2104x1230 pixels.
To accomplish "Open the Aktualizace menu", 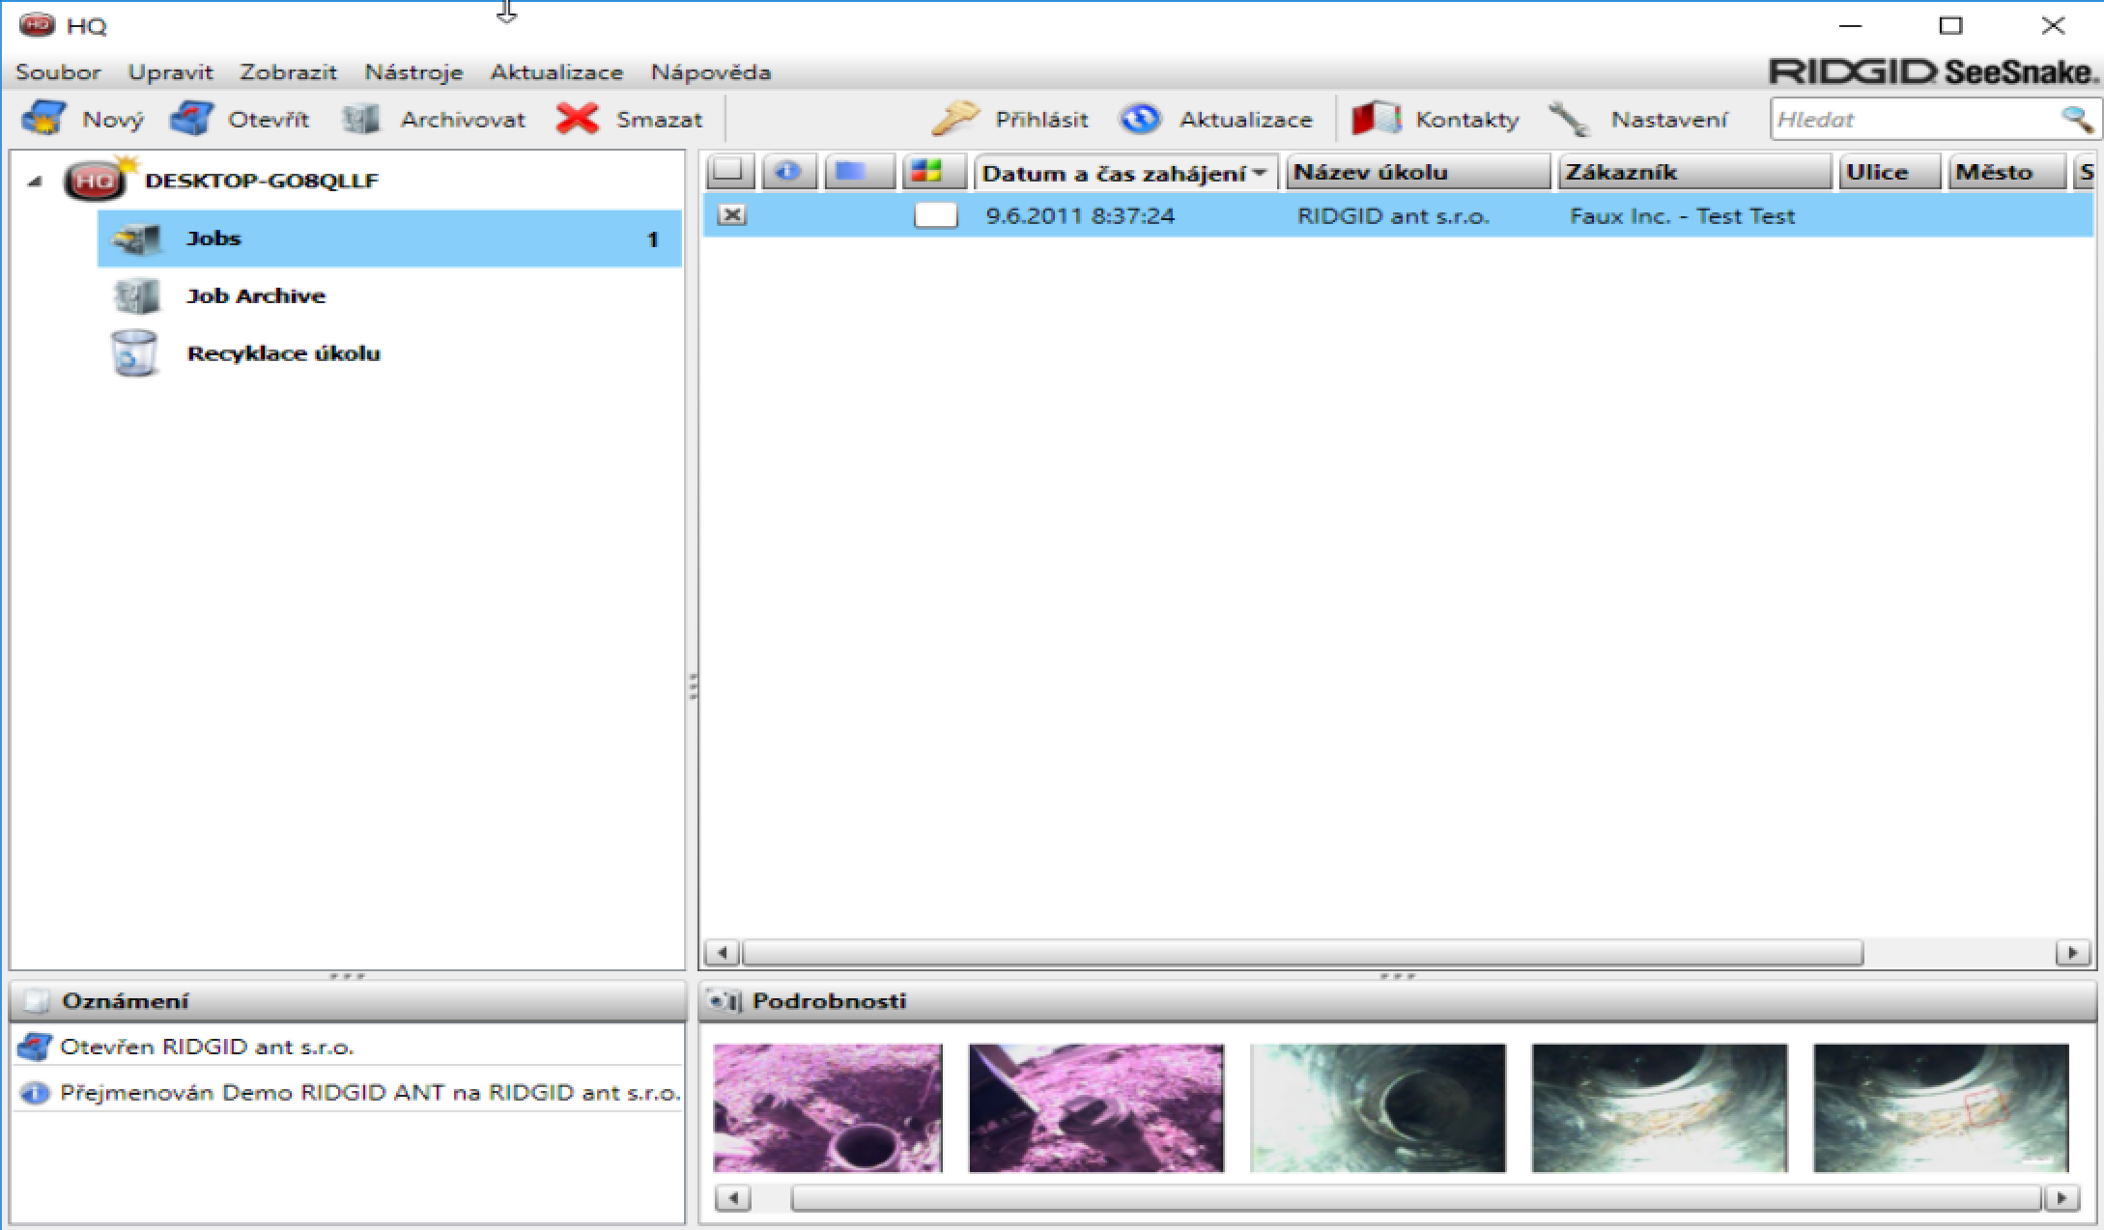I will (556, 72).
